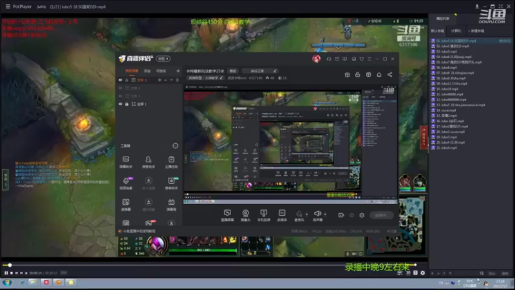The image size is (515, 290).
Task: Open the 弹幕助手 tool in the toolbox
Action: [126, 162]
